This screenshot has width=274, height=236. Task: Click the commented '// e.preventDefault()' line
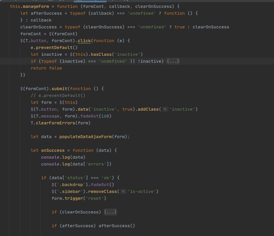(58, 96)
